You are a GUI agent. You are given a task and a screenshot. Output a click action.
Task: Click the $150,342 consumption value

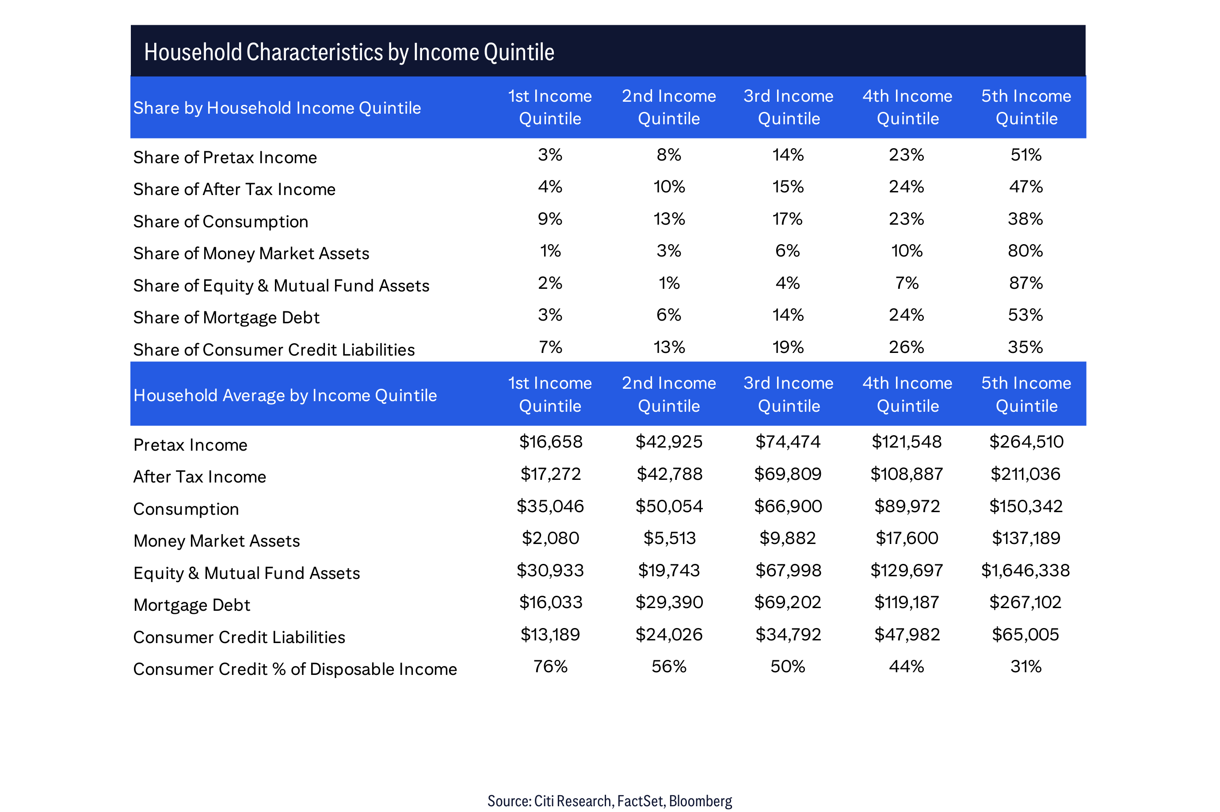pos(1026,506)
